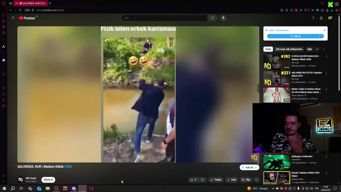Image resolution: width=341 pixels, height=192 pixels.
Task: Open BarışG Madara Olduk #552 video
Action: (277, 178)
